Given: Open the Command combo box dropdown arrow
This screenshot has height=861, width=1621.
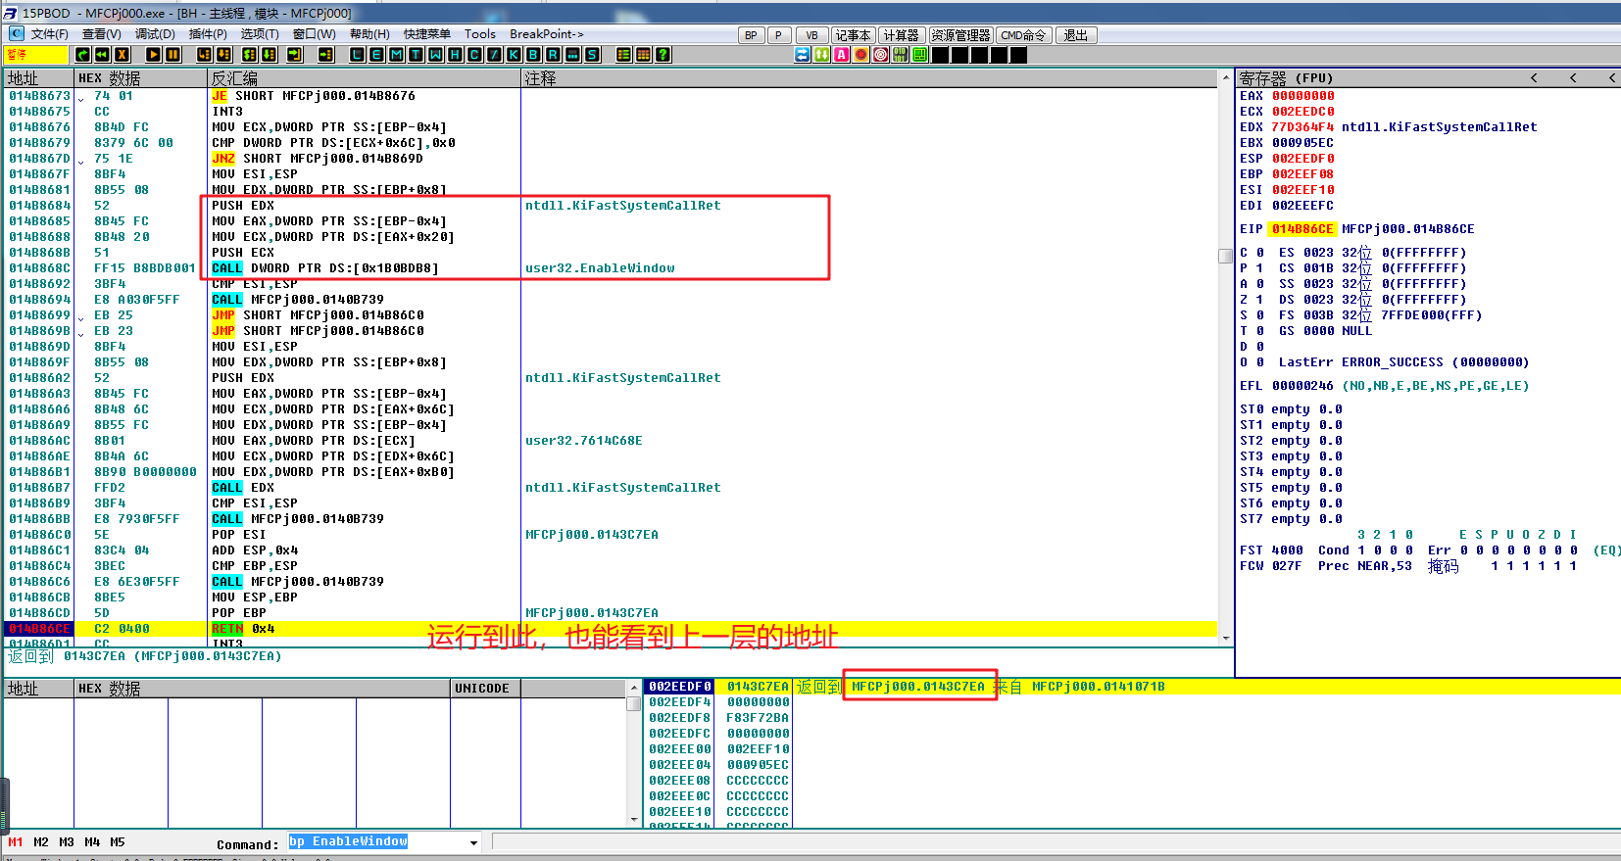Looking at the screenshot, I should (x=473, y=842).
